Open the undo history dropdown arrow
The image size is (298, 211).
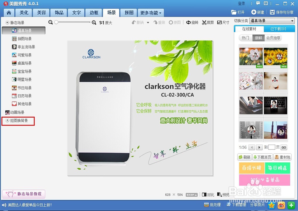tap(148, 23)
